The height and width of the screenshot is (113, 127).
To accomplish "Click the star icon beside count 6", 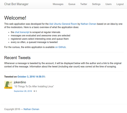I will [x=34, y=91].
